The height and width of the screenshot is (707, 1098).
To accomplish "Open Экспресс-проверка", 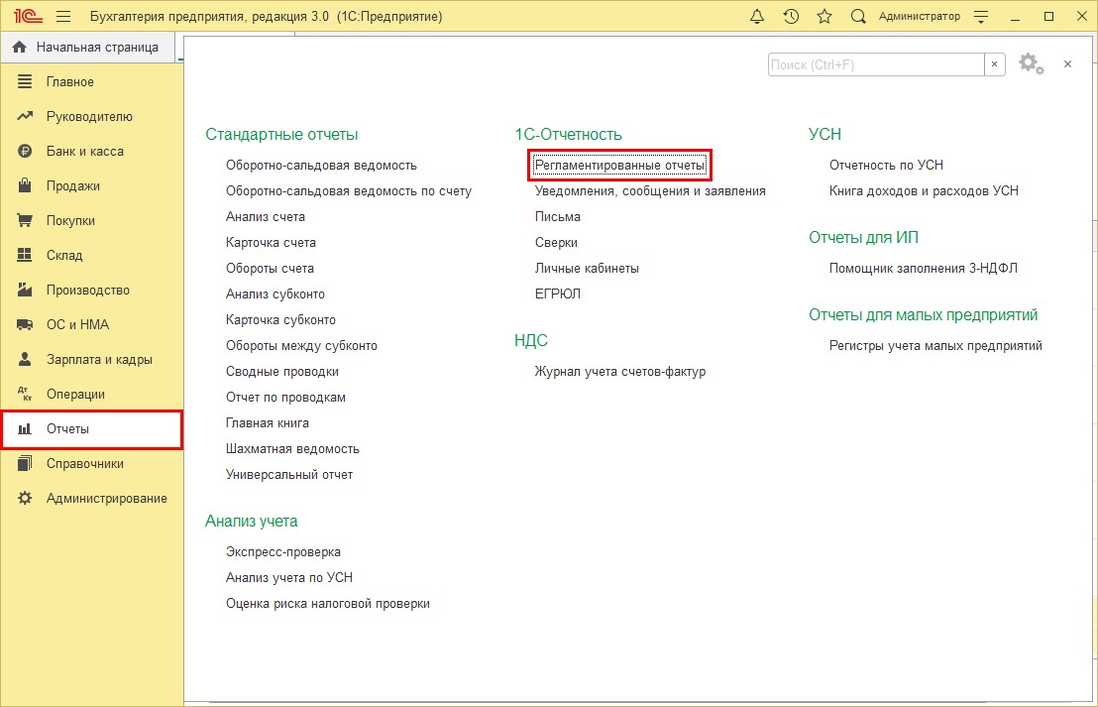I will [x=283, y=552].
